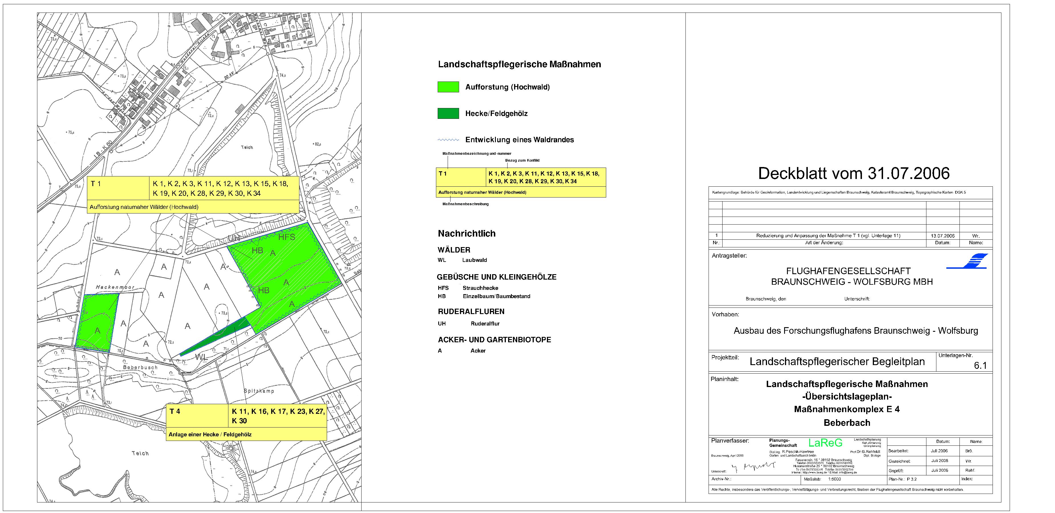Select the 'Acker' legend entry
This screenshot has width=1055, height=513.
coord(478,351)
